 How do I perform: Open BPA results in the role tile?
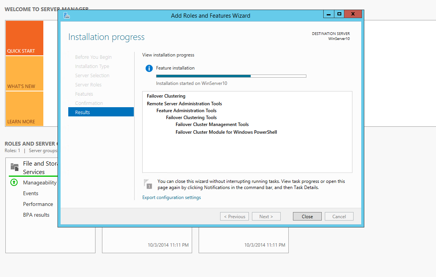(x=36, y=215)
